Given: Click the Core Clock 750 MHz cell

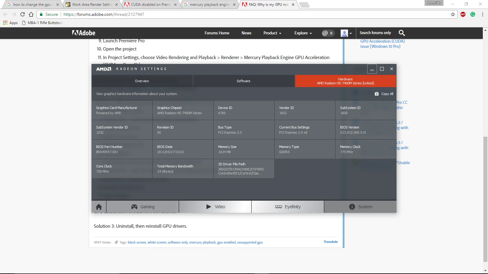Looking at the screenshot, I should [x=122, y=169].
